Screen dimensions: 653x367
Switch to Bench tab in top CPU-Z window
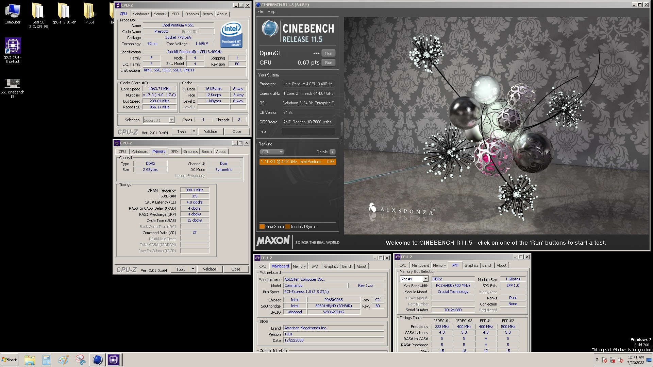pyautogui.click(x=207, y=14)
